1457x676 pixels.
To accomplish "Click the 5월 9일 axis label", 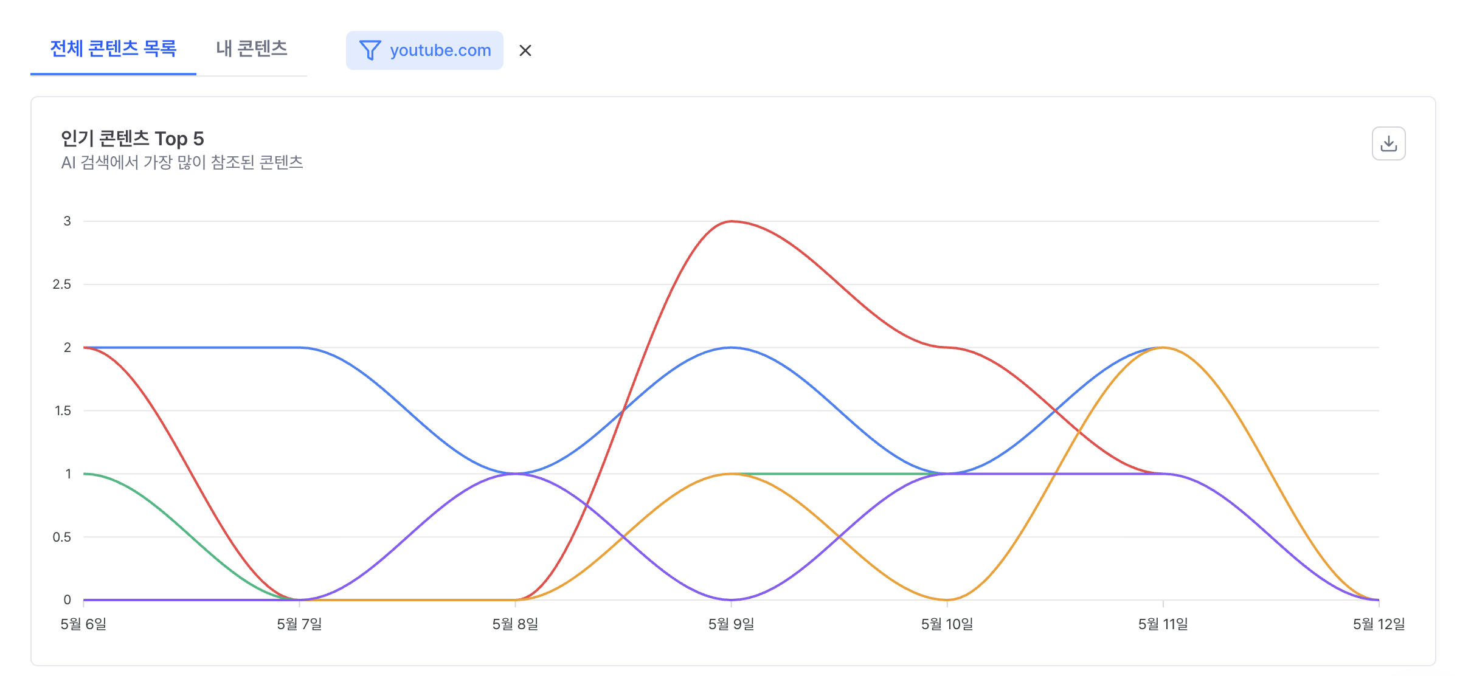I will click(x=731, y=624).
